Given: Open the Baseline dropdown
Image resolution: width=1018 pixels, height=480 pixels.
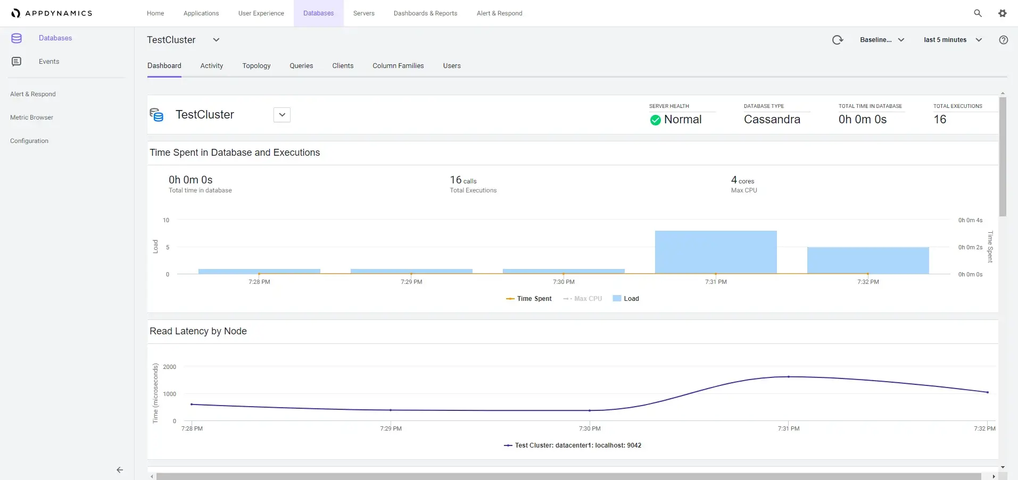Looking at the screenshot, I should point(882,40).
